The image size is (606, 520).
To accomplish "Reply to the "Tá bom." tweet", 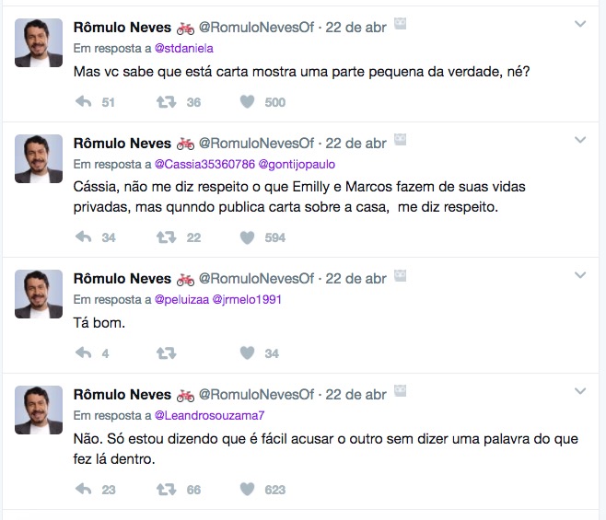I will (83, 352).
